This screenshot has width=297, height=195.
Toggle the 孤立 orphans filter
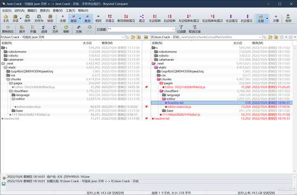pos(142,18)
